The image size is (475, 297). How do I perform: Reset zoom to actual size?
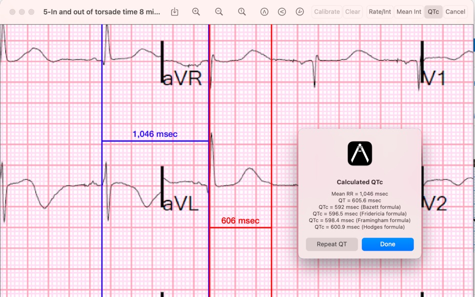[x=242, y=11]
